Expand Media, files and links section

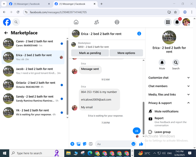[x=169, y=95]
